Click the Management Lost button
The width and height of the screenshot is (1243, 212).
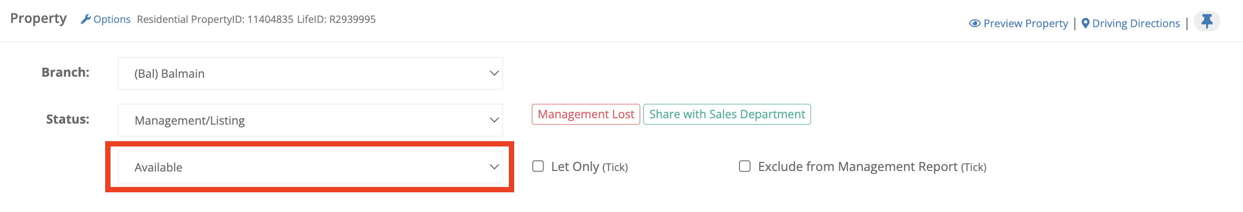586,115
